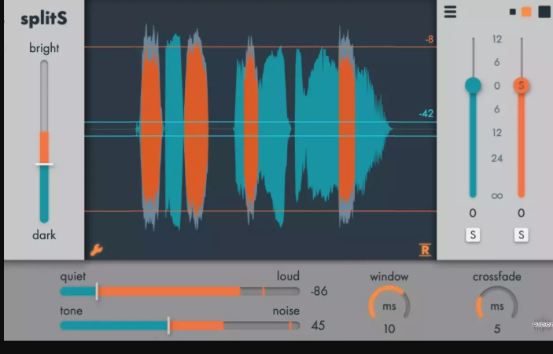Viewport: 553px width, 354px height.
Task: Click the window value 10
Action: click(x=389, y=329)
